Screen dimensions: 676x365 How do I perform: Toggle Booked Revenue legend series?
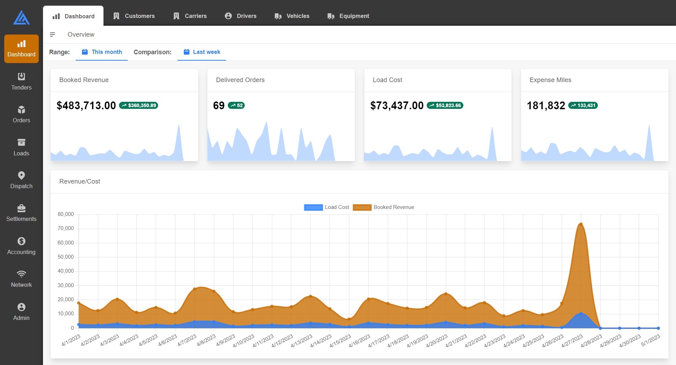[x=383, y=207]
